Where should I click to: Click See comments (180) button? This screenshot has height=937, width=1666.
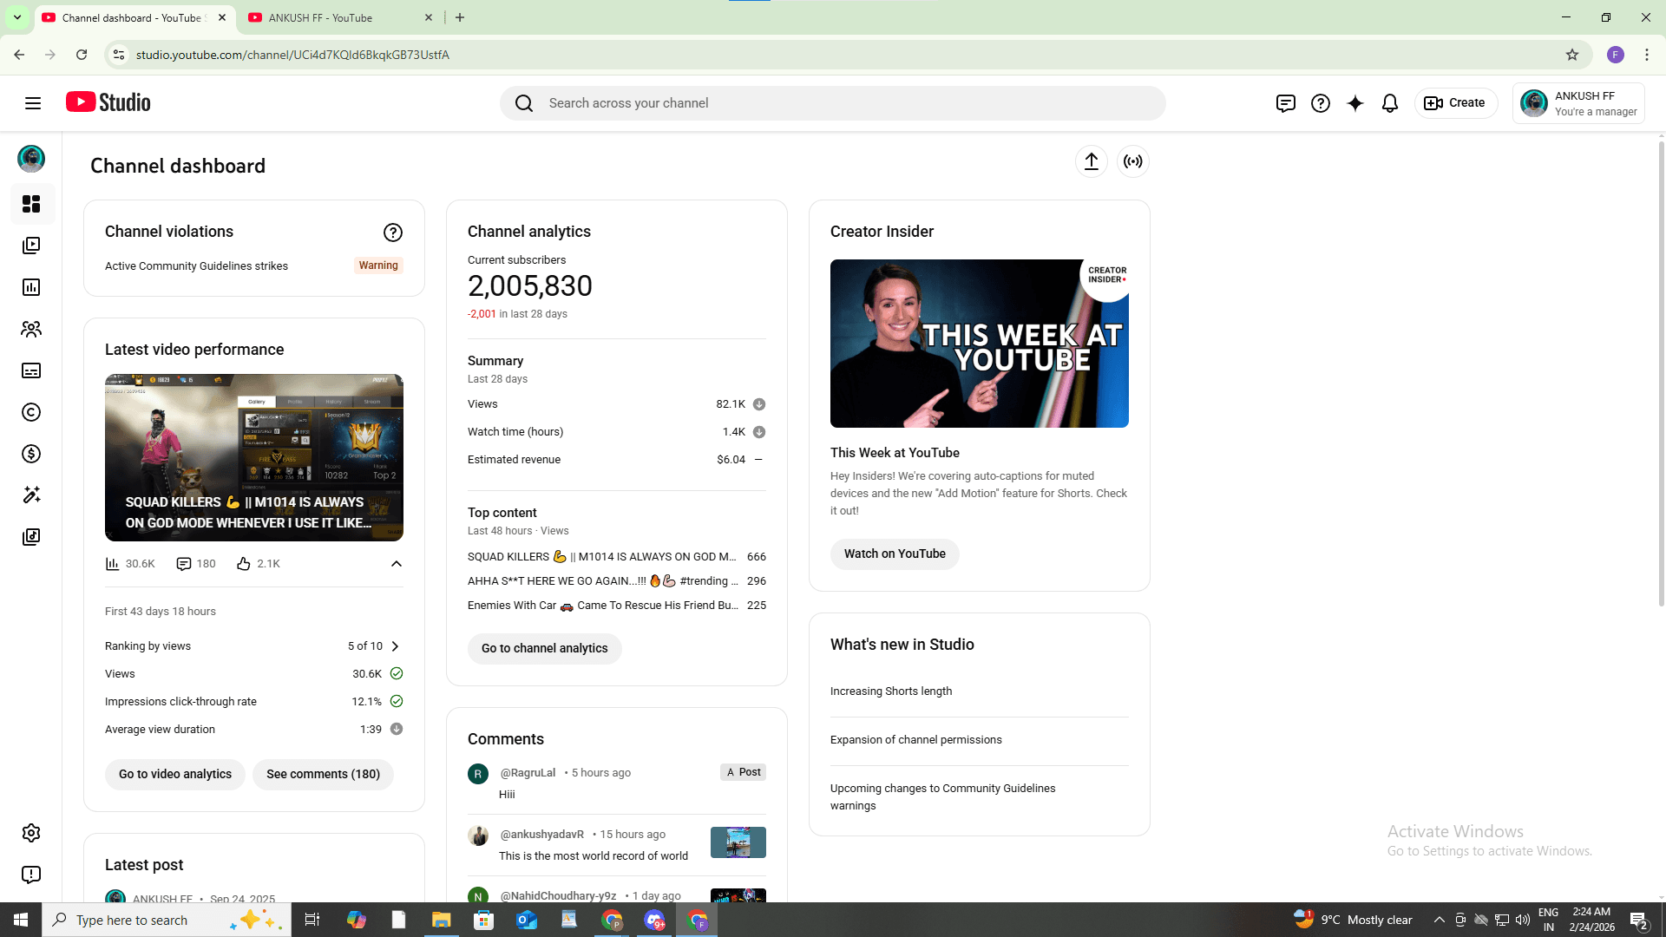coord(323,774)
